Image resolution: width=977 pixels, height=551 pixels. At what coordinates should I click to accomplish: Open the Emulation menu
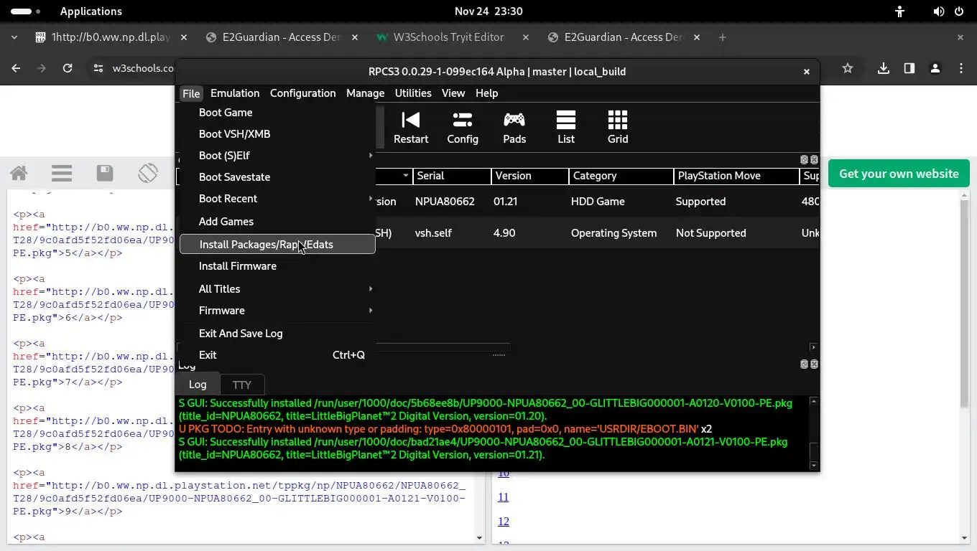[x=235, y=93]
